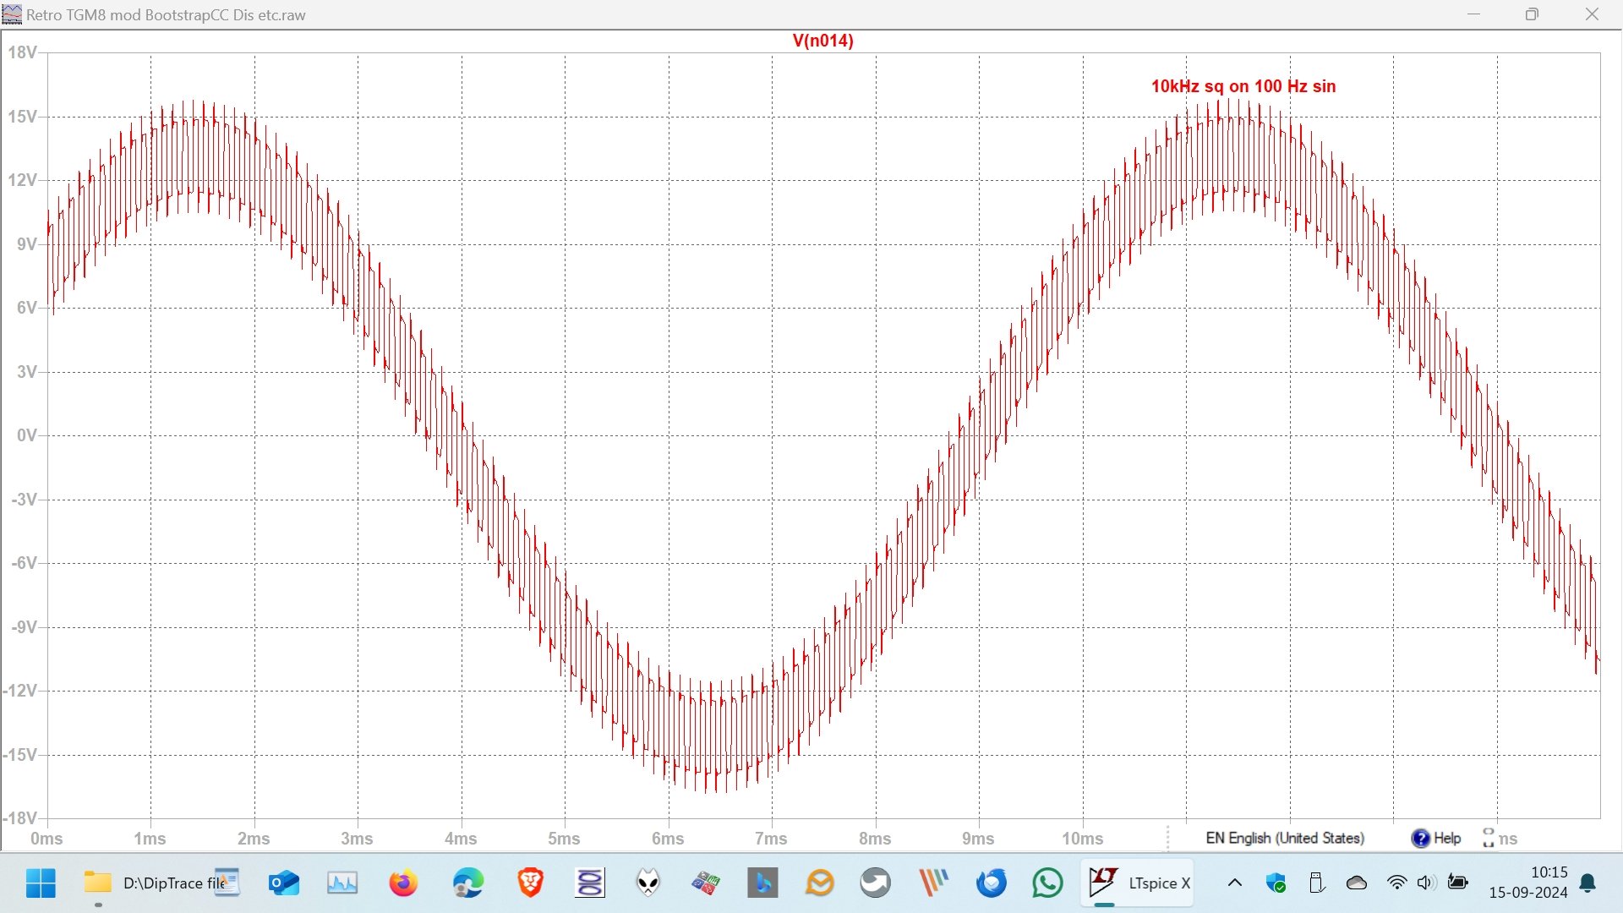Open the Windows Start menu
The height and width of the screenshot is (913, 1623).
tap(41, 883)
